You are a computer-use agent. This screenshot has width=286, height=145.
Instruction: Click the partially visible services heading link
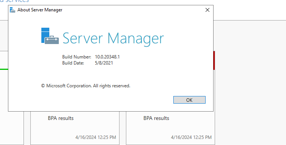click(x=14, y=1)
